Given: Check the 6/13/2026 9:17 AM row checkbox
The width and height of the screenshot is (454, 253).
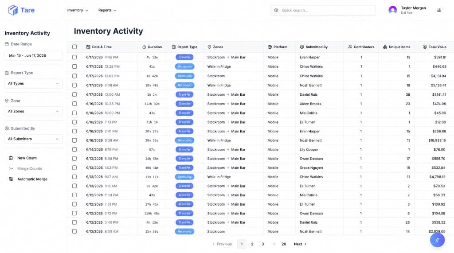Looking at the screenshot, I should 74,177.
